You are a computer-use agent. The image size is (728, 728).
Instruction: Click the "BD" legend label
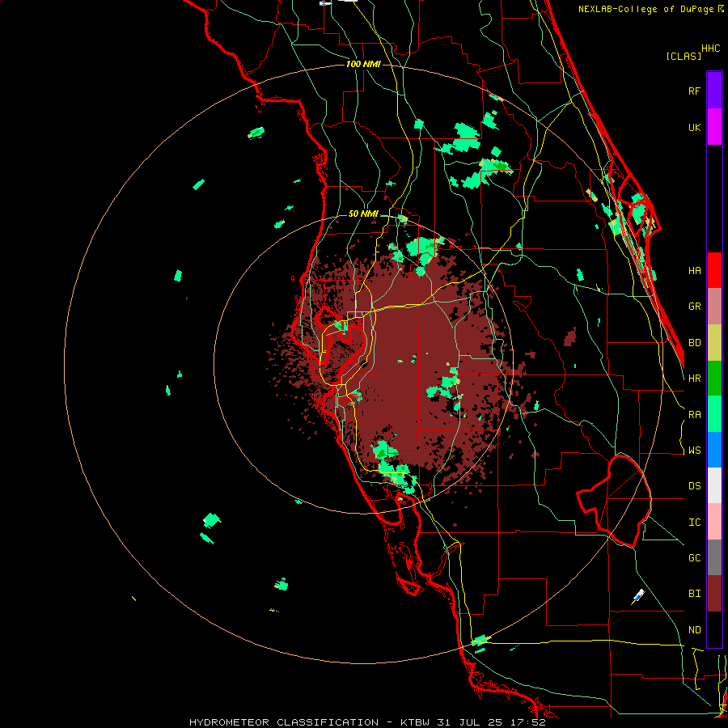point(694,343)
